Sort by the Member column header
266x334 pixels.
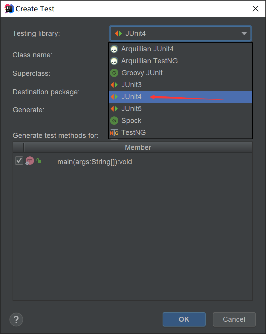pyautogui.click(x=138, y=147)
